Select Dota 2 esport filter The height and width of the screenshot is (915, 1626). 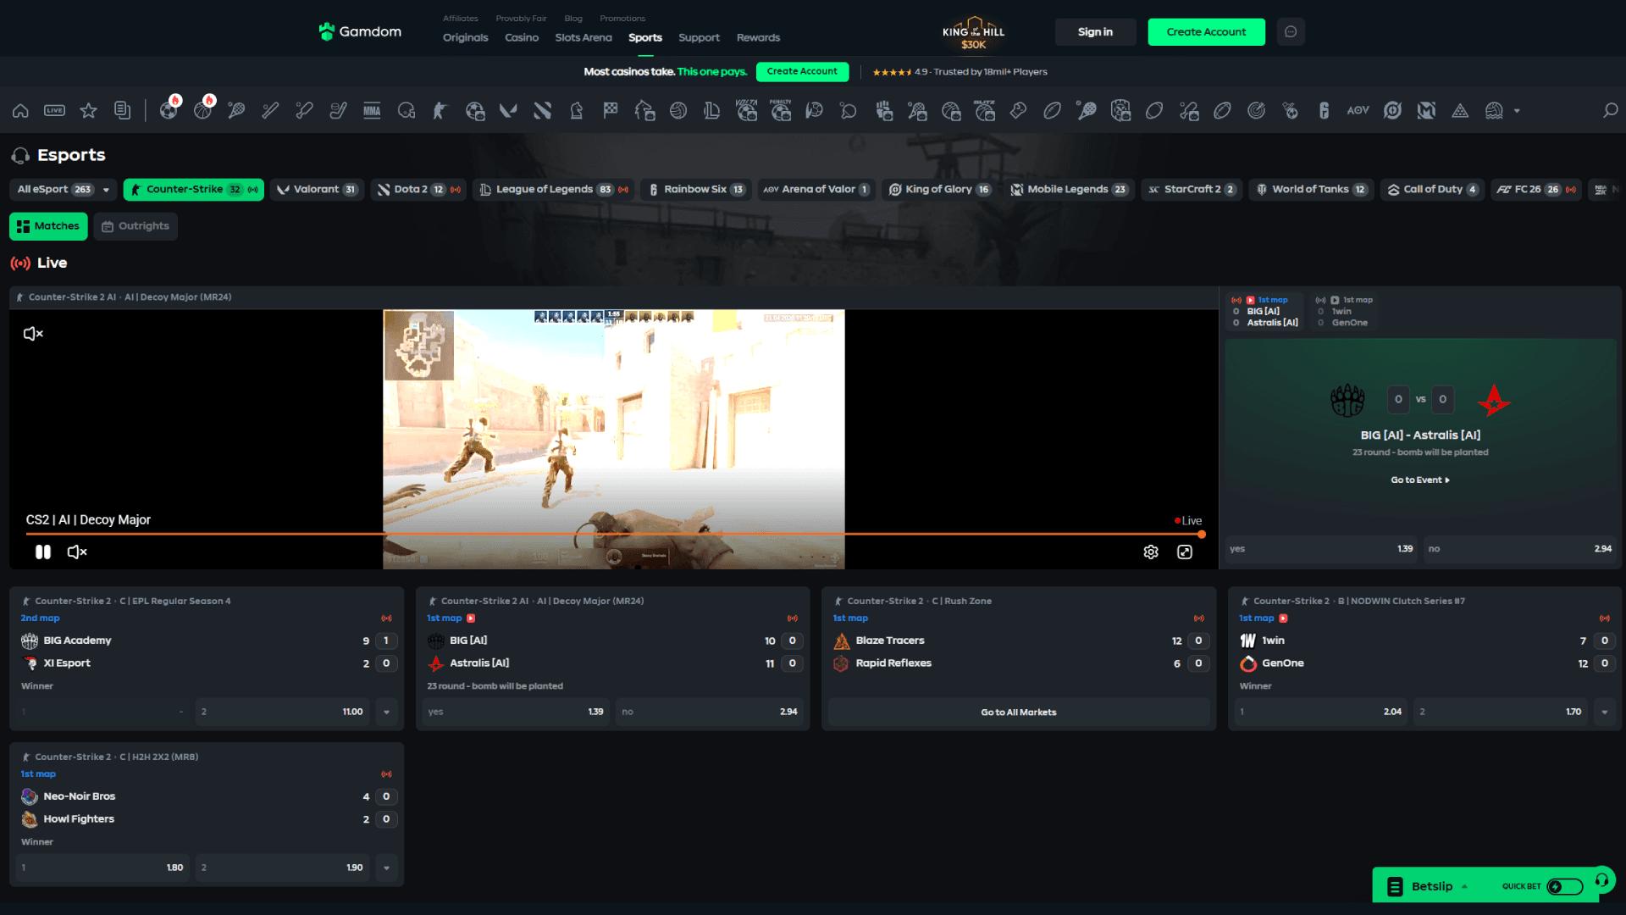[418, 190]
